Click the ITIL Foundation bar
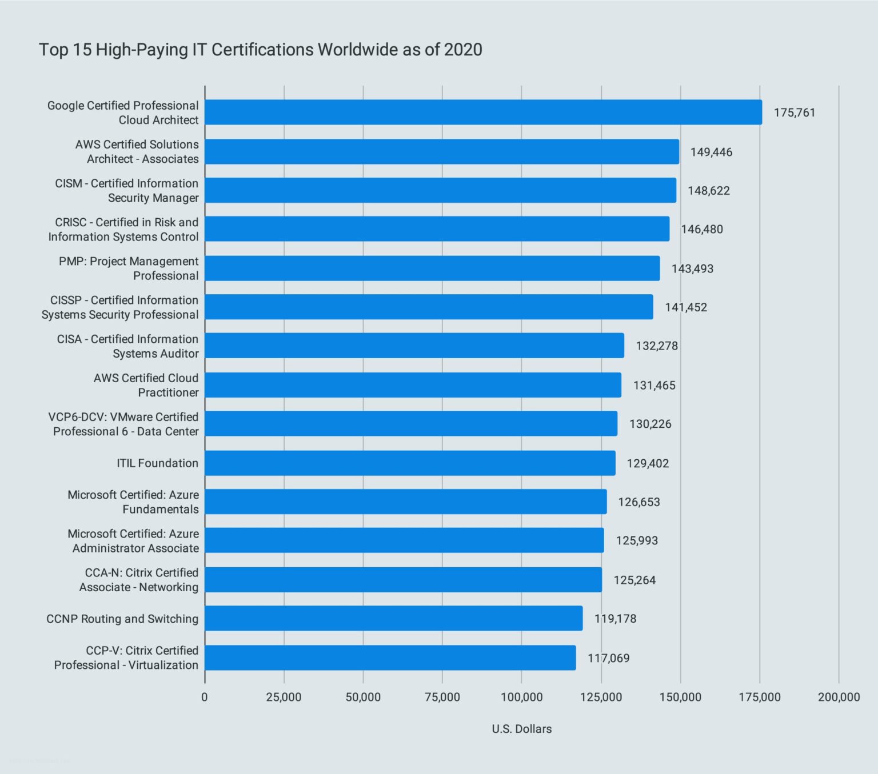The width and height of the screenshot is (878, 774). tap(410, 463)
